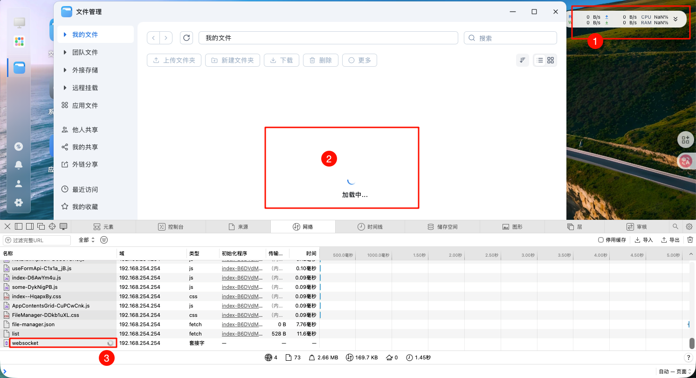Click the 导出 button in the network panel
The image size is (696, 378).
tap(670, 240)
